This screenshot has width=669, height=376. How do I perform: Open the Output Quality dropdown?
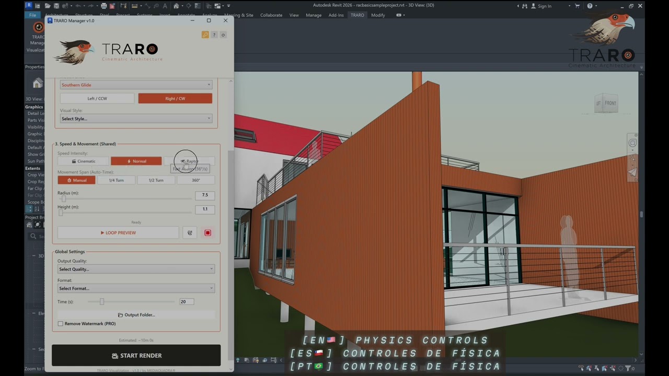(136, 269)
